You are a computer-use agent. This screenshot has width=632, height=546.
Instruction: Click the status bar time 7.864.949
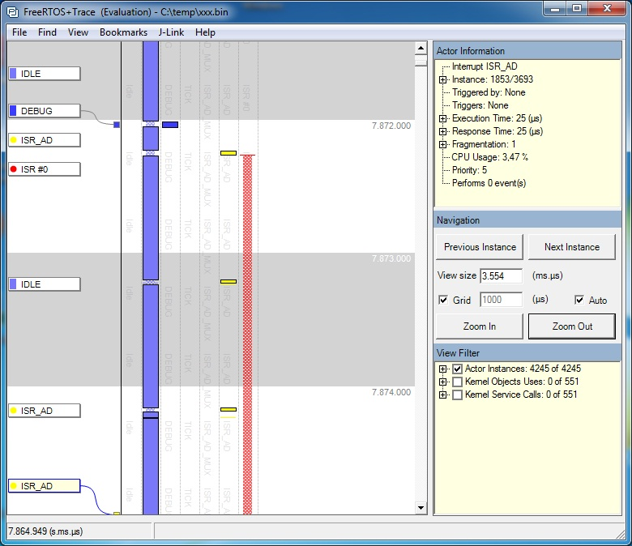(45, 531)
